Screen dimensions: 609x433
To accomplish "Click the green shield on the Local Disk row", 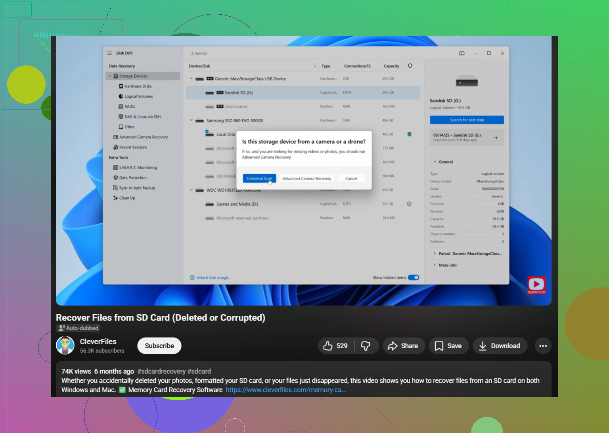I will coord(409,134).
